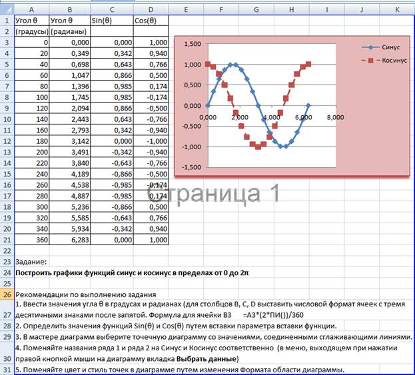
Task: Select 'Синус' legend entry in chart
Action: 380,47
